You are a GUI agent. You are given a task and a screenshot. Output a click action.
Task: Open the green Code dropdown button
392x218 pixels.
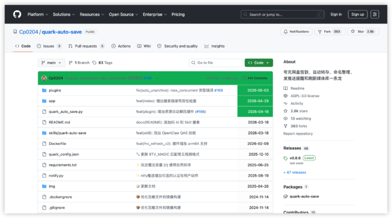[259, 63]
